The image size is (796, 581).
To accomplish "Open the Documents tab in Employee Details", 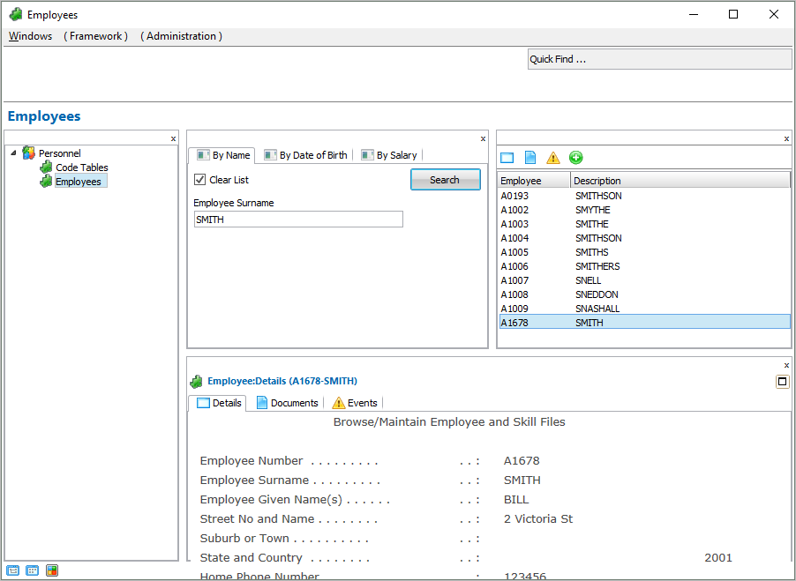I will (x=287, y=403).
